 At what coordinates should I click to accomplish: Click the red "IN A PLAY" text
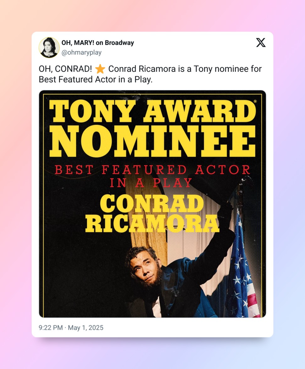pyautogui.click(x=151, y=183)
